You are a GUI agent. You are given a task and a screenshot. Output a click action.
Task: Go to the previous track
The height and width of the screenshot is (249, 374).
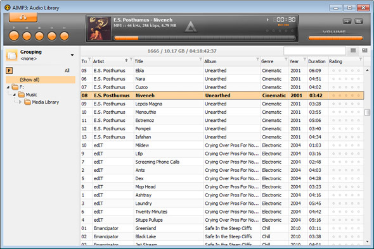[52, 36]
